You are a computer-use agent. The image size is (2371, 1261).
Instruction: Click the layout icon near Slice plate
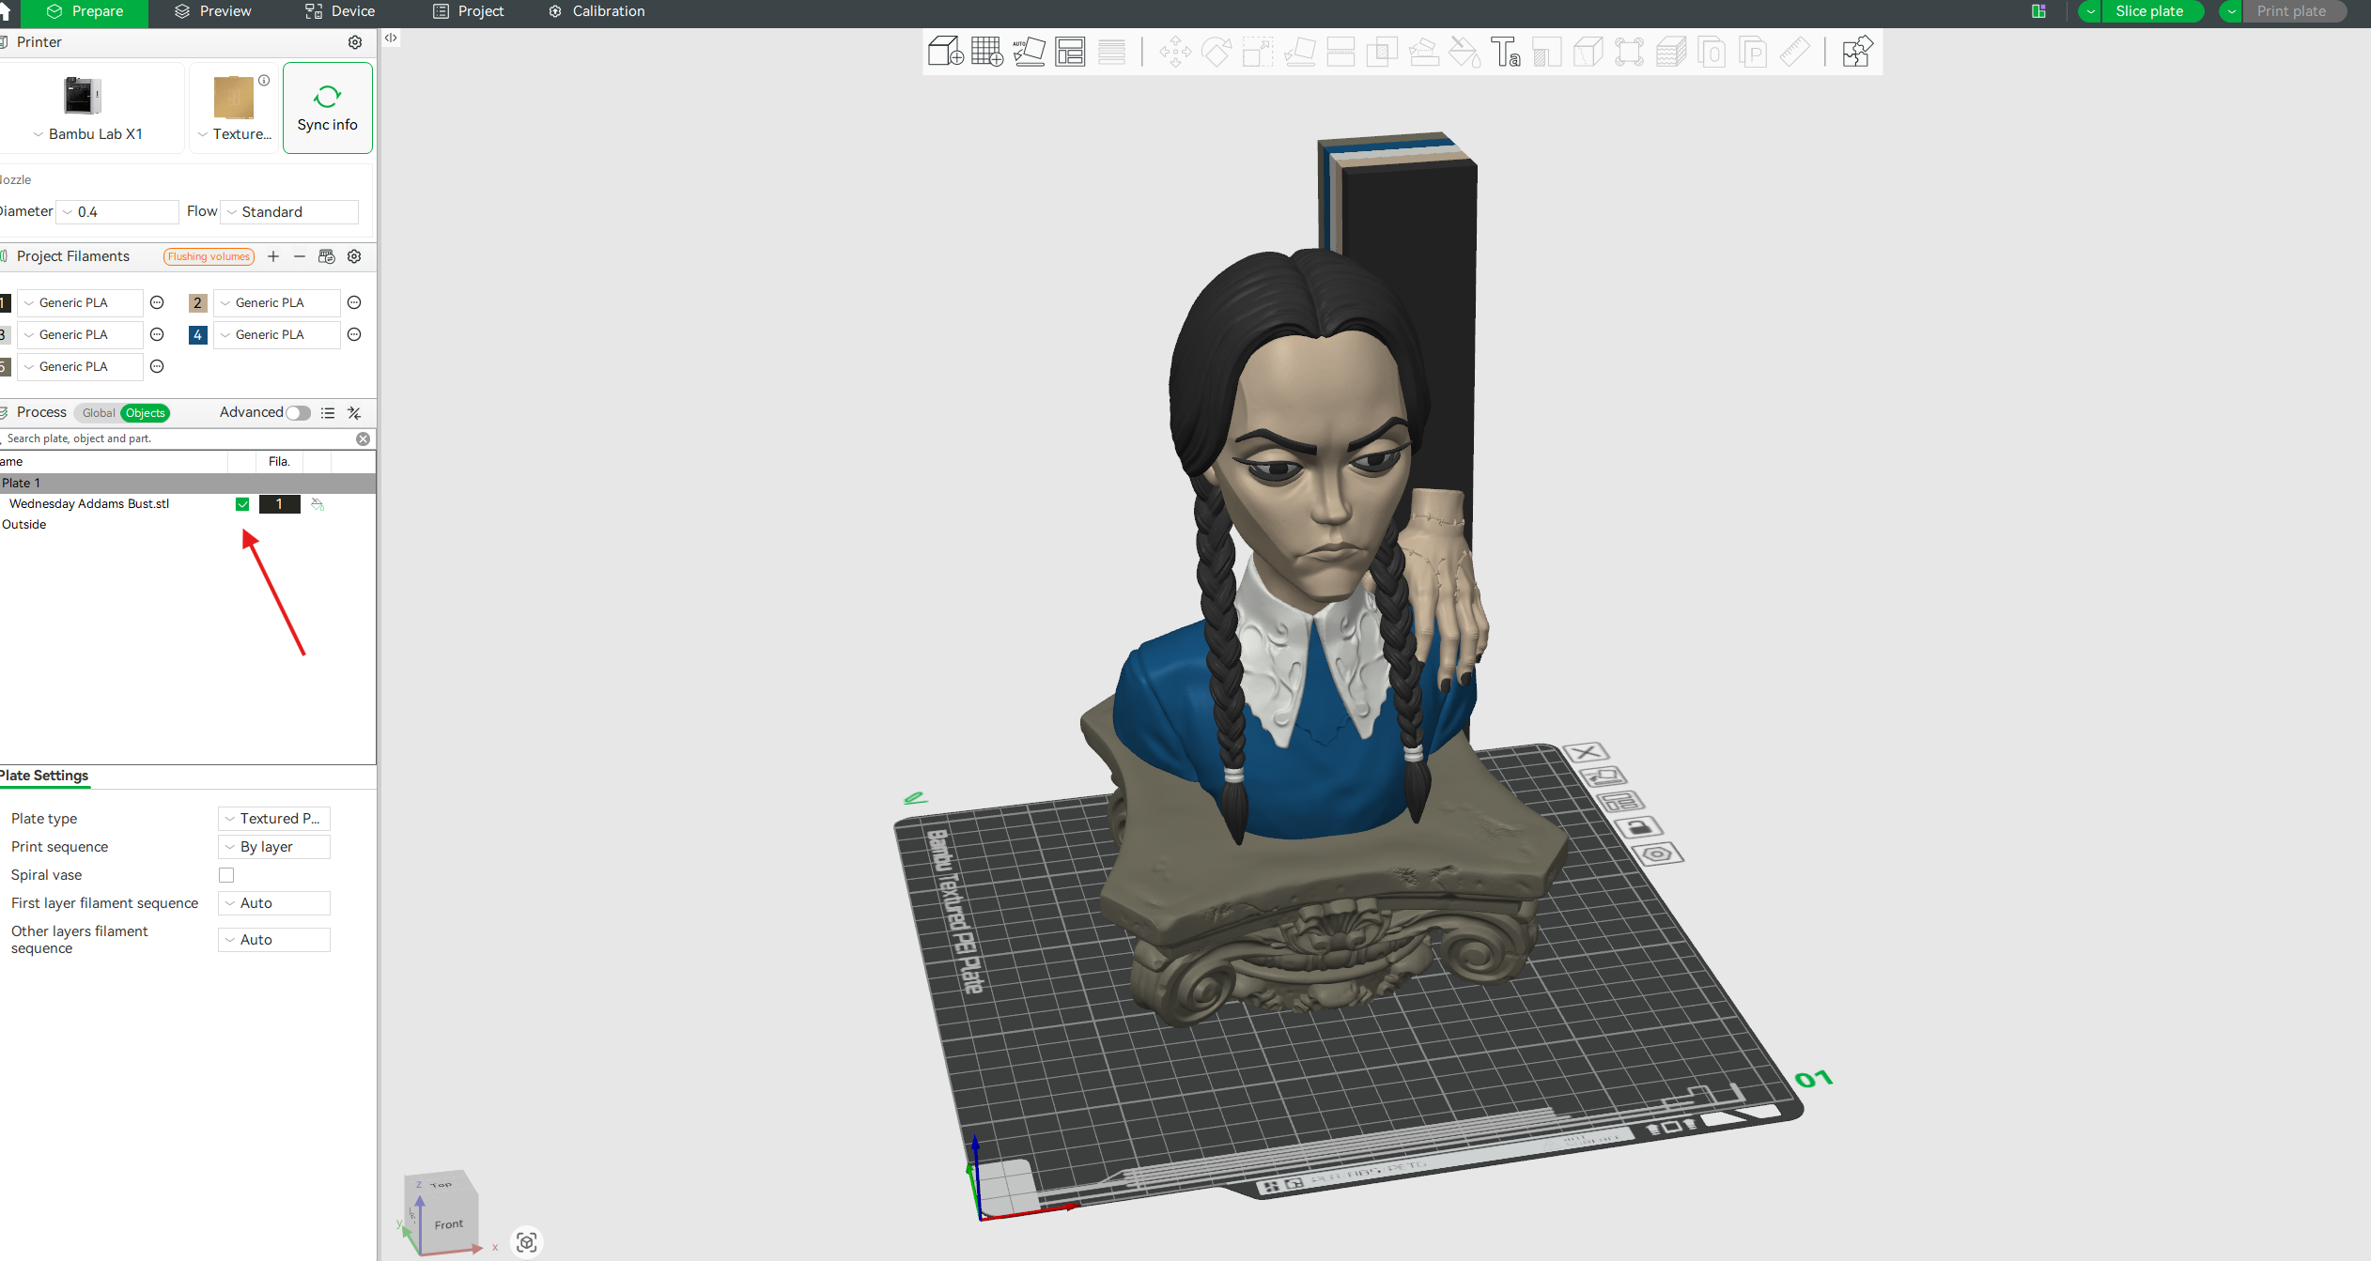pyautogui.click(x=2038, y=11)
